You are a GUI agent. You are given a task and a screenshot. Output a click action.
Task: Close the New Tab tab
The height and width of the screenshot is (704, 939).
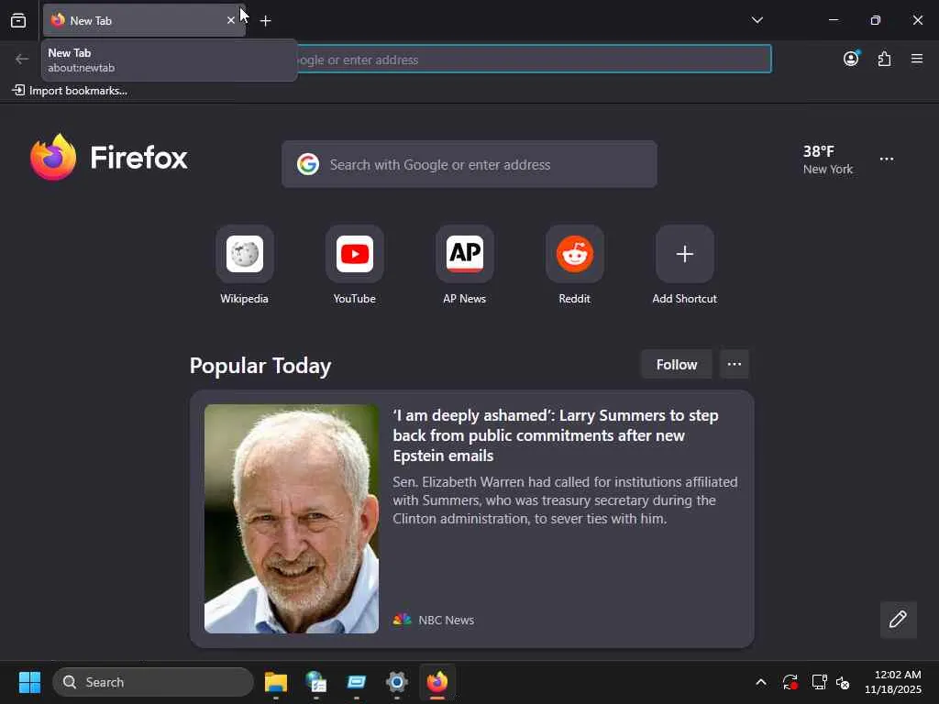230,20
